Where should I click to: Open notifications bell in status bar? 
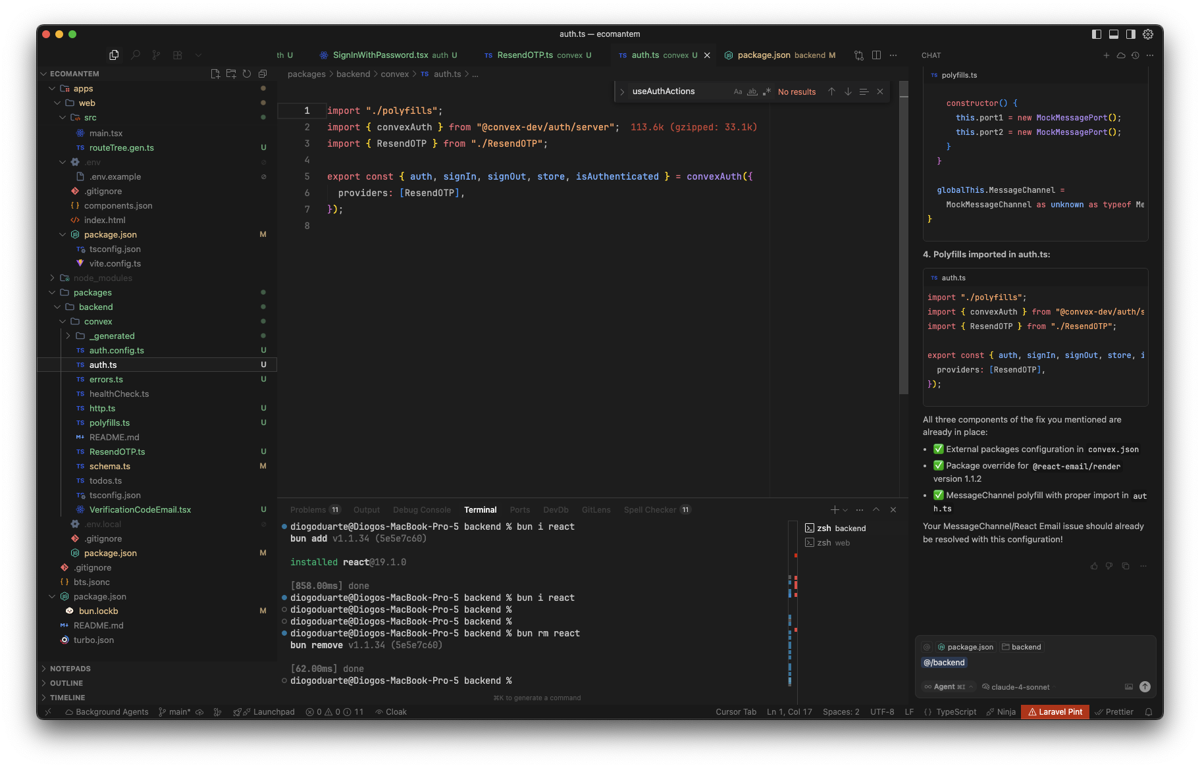coord(1149,712)
